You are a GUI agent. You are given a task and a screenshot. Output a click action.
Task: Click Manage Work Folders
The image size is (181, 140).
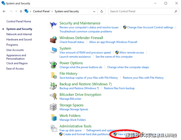[x=73, y=120]
